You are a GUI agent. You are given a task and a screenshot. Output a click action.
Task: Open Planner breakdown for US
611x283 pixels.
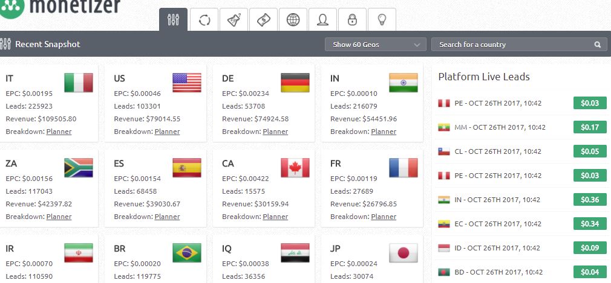tap(167, 132)
